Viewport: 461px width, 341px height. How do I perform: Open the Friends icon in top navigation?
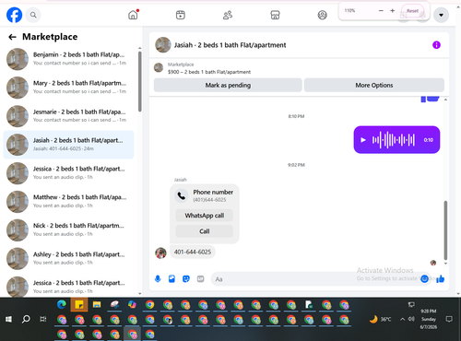pos(228,15)
